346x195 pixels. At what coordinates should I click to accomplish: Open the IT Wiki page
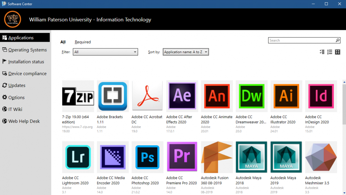pos(15,109)
